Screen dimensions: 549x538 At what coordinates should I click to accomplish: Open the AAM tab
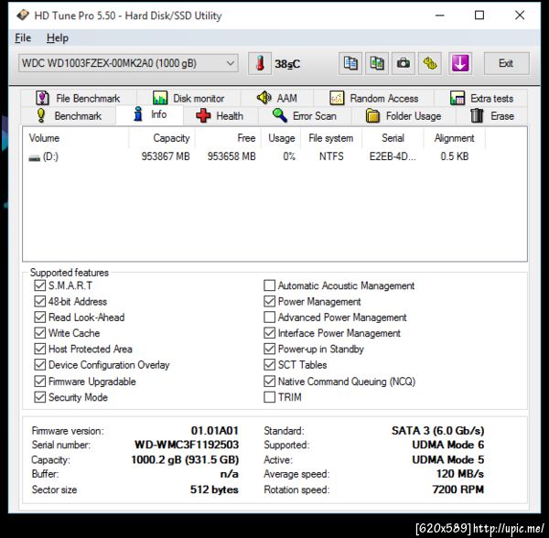[x=277, y=98]
